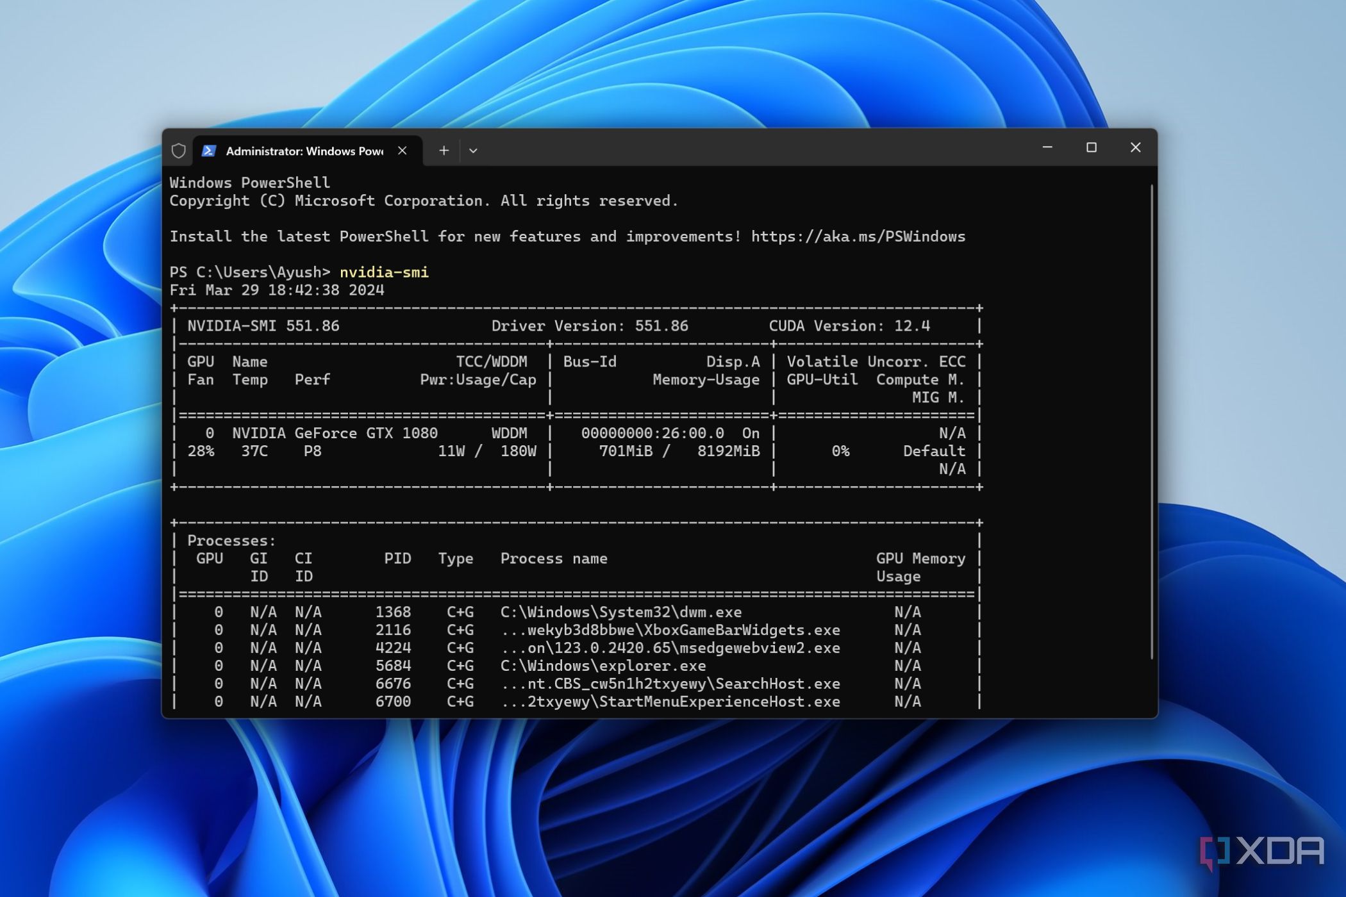Click the PowerShell icon on the active tab
Screen dimensions: 1346x897
[x=208, y=151]
